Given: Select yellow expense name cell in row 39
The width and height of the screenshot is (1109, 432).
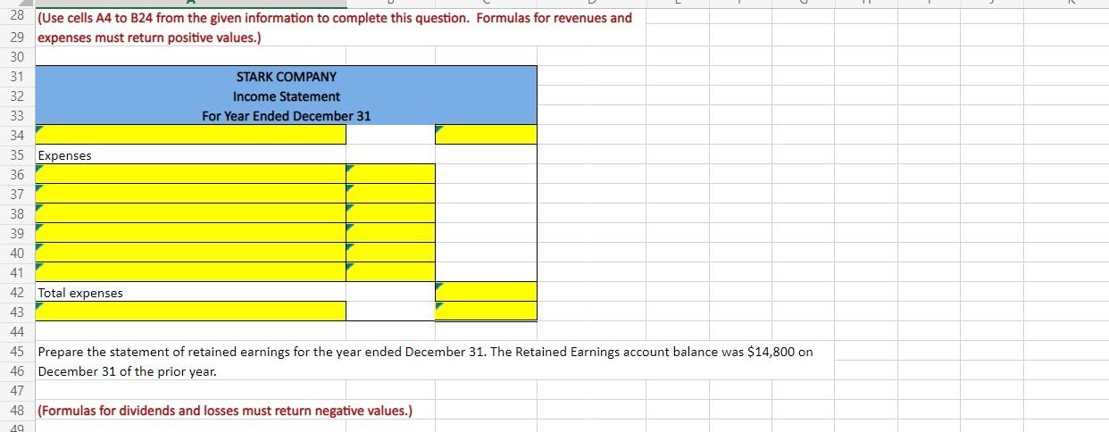Looking at the screenshot, I should [x=190, y=233].
